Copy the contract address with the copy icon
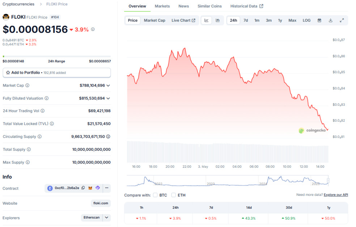 pos(83,188)
